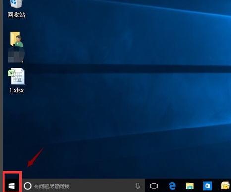The height and width of the screenshot is (192, 231).
Task: Launch Microsoft Edge from taskbar
Action: tap(172, 186)
